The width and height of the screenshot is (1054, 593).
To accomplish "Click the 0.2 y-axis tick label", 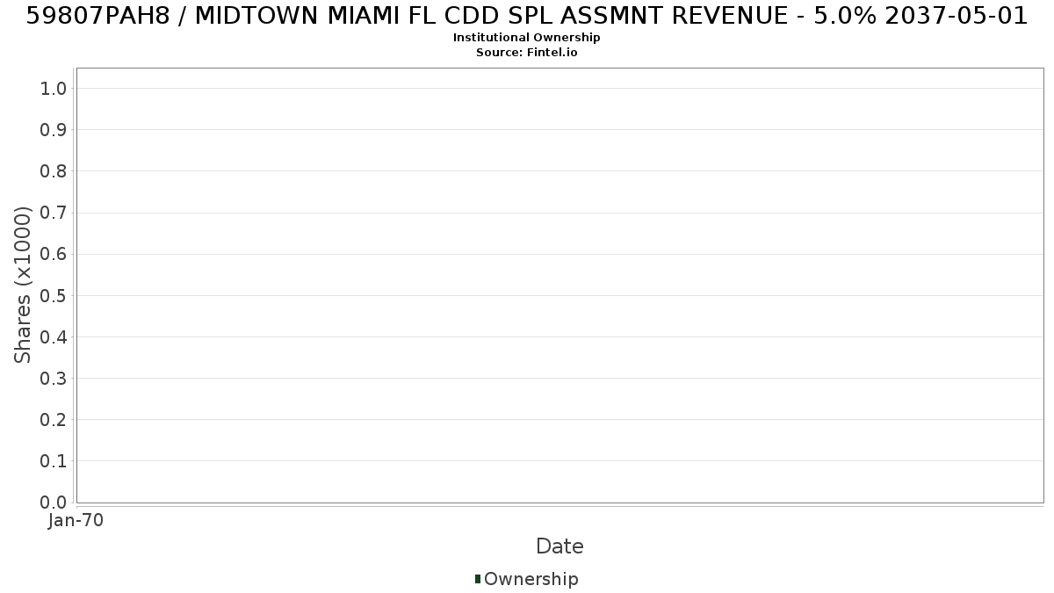I will [x=54, y=419].
